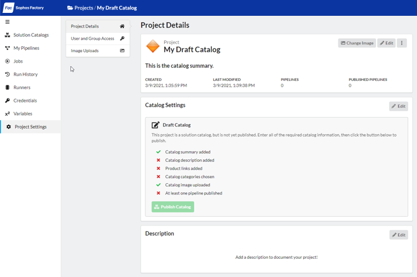
Task: Go to My Pipelines
Action: click(x=26, y=48)
